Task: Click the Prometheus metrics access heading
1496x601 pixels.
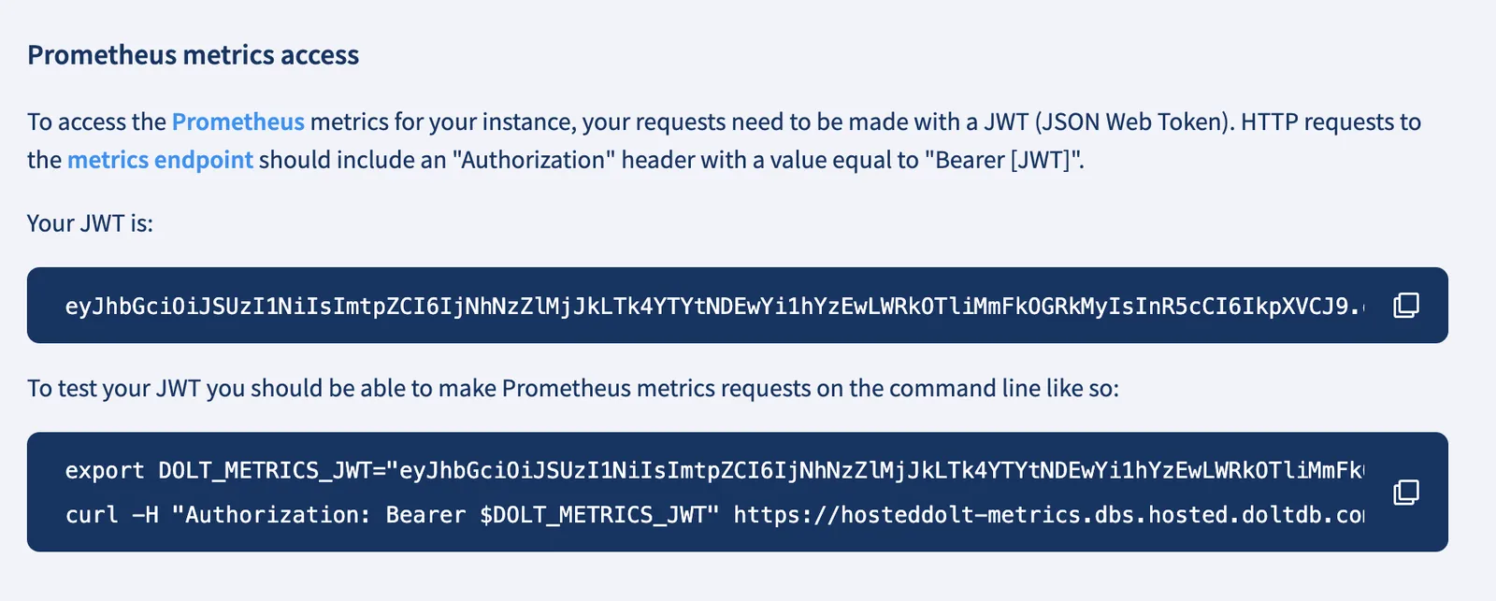Action: [193, 54]
